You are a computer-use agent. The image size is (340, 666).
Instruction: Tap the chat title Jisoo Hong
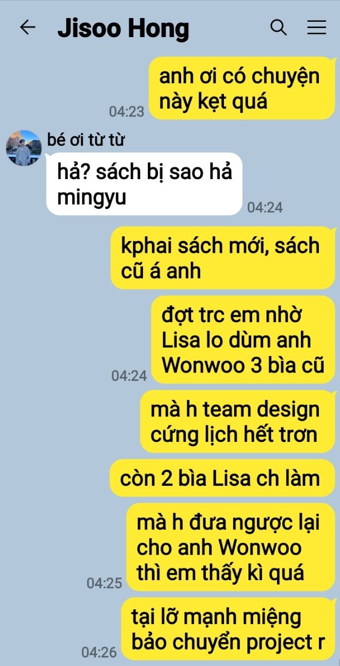pos(123,28)
